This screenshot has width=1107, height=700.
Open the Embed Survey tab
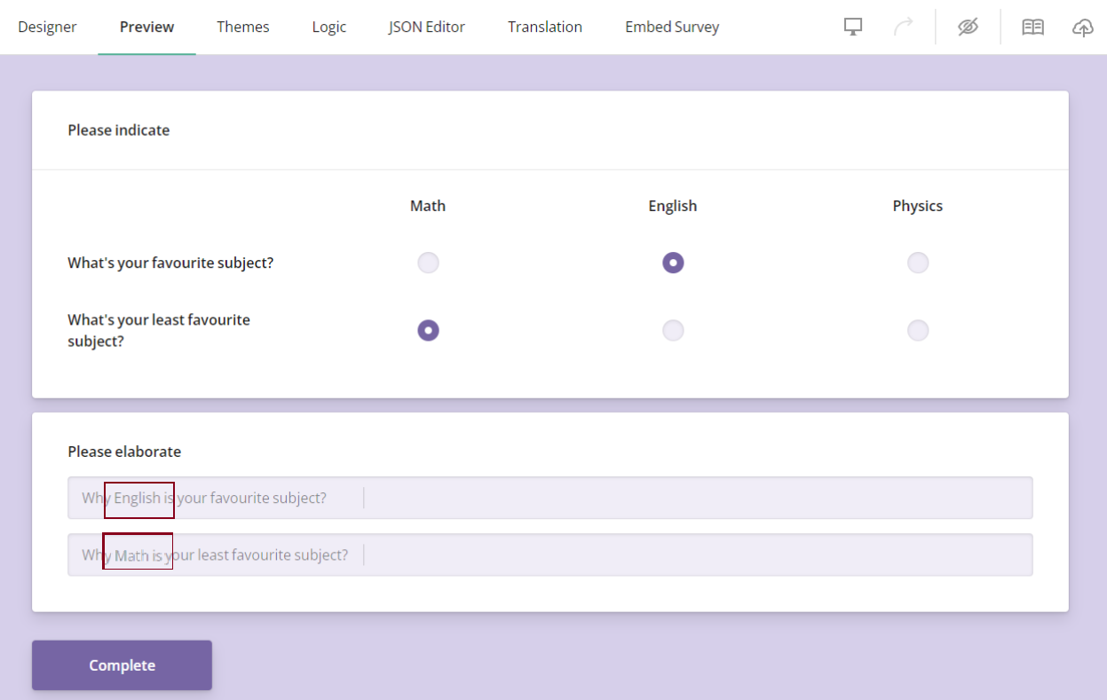click(x=672, y=27)
